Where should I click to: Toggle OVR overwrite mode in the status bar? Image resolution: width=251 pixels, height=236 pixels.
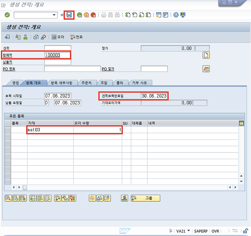coord(215,231)
